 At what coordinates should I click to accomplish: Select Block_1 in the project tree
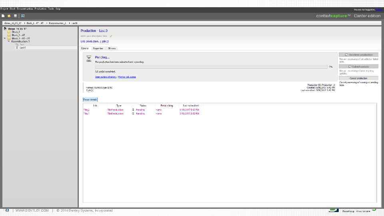tap(16, 32)
